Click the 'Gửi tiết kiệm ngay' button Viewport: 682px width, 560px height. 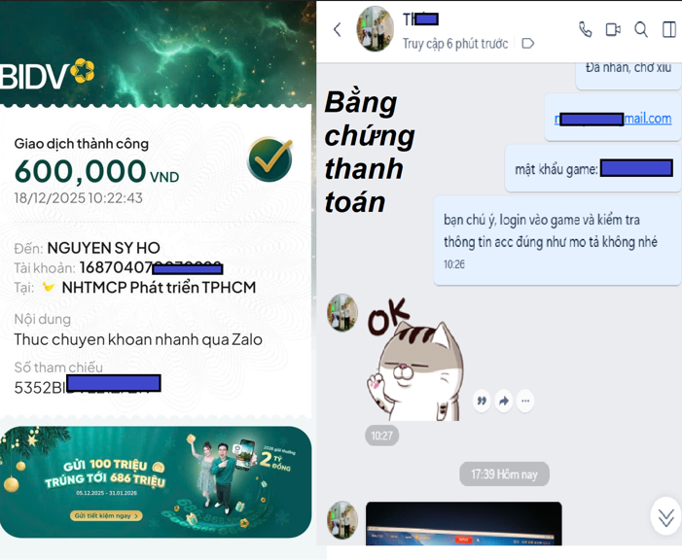pyautogui.click(x=106, y=515)
